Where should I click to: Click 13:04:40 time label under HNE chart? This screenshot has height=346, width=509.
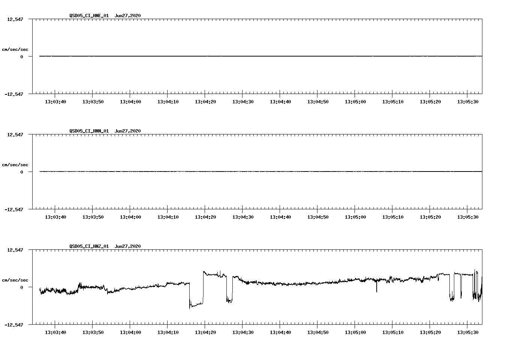(280, 101)
